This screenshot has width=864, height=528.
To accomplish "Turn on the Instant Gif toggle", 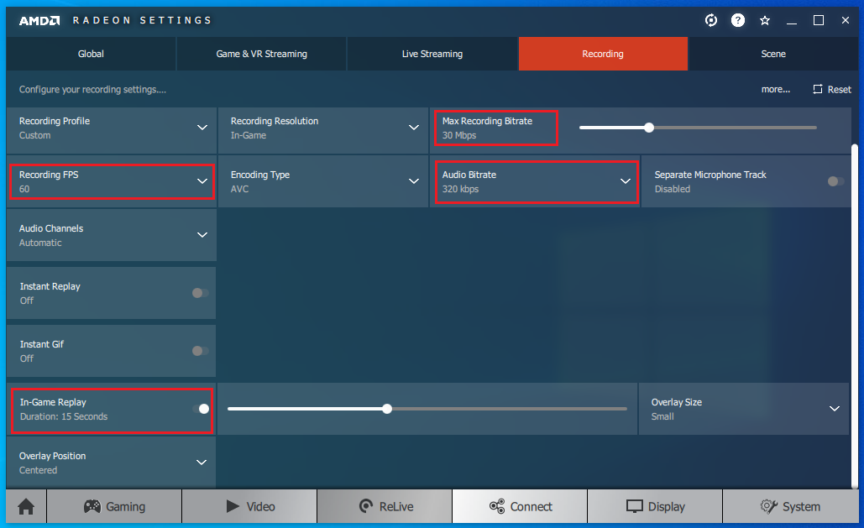I will [x=200, y=351].
